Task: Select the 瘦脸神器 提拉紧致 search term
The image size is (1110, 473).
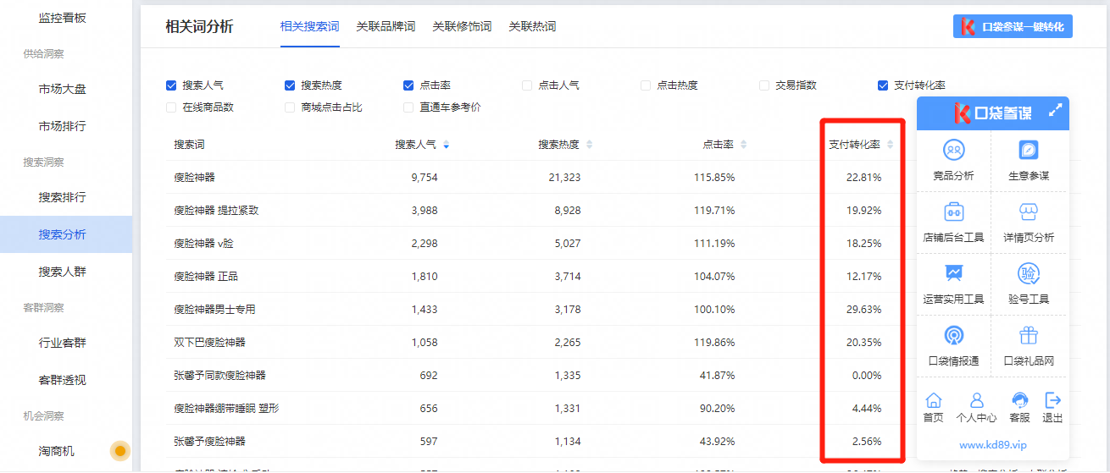Action: [216, 211]
